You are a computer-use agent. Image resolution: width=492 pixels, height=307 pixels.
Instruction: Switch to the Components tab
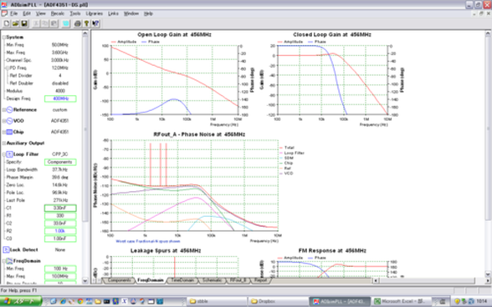119,280
